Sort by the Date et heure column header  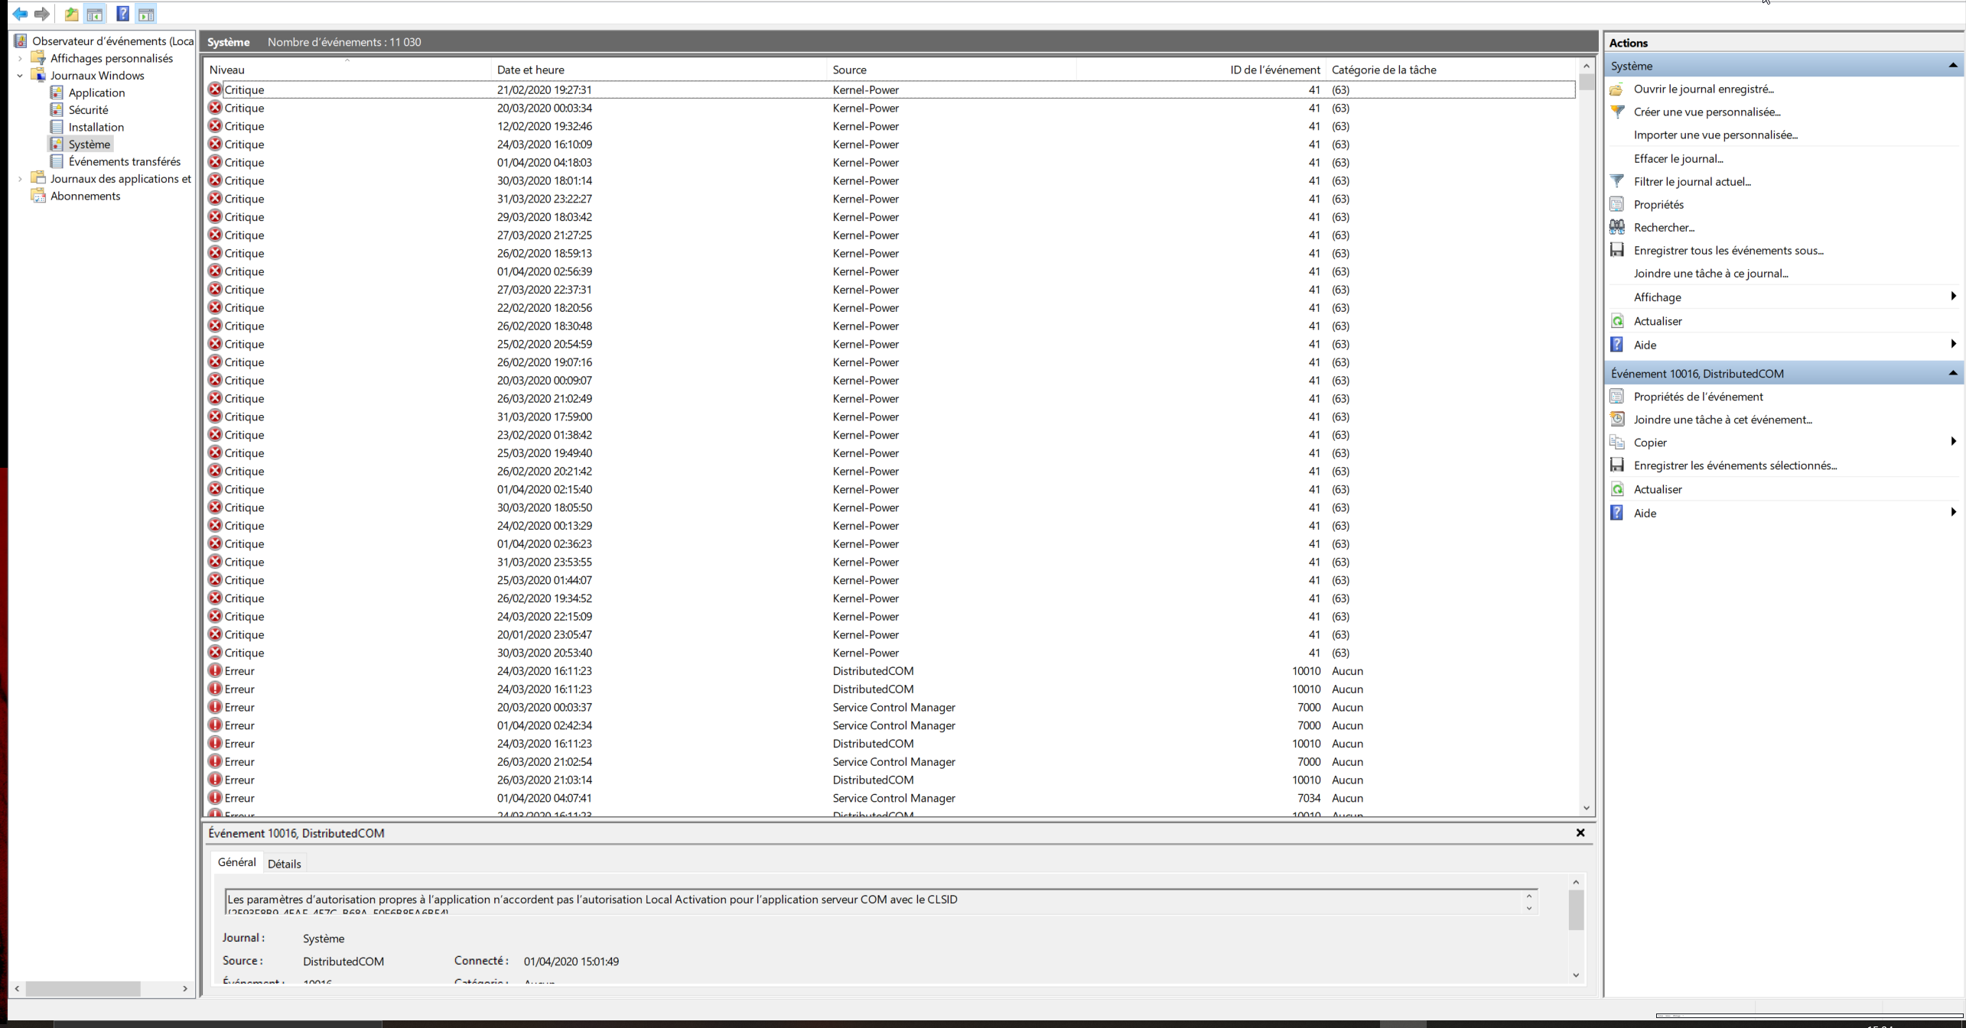click(x=530, y=70)
